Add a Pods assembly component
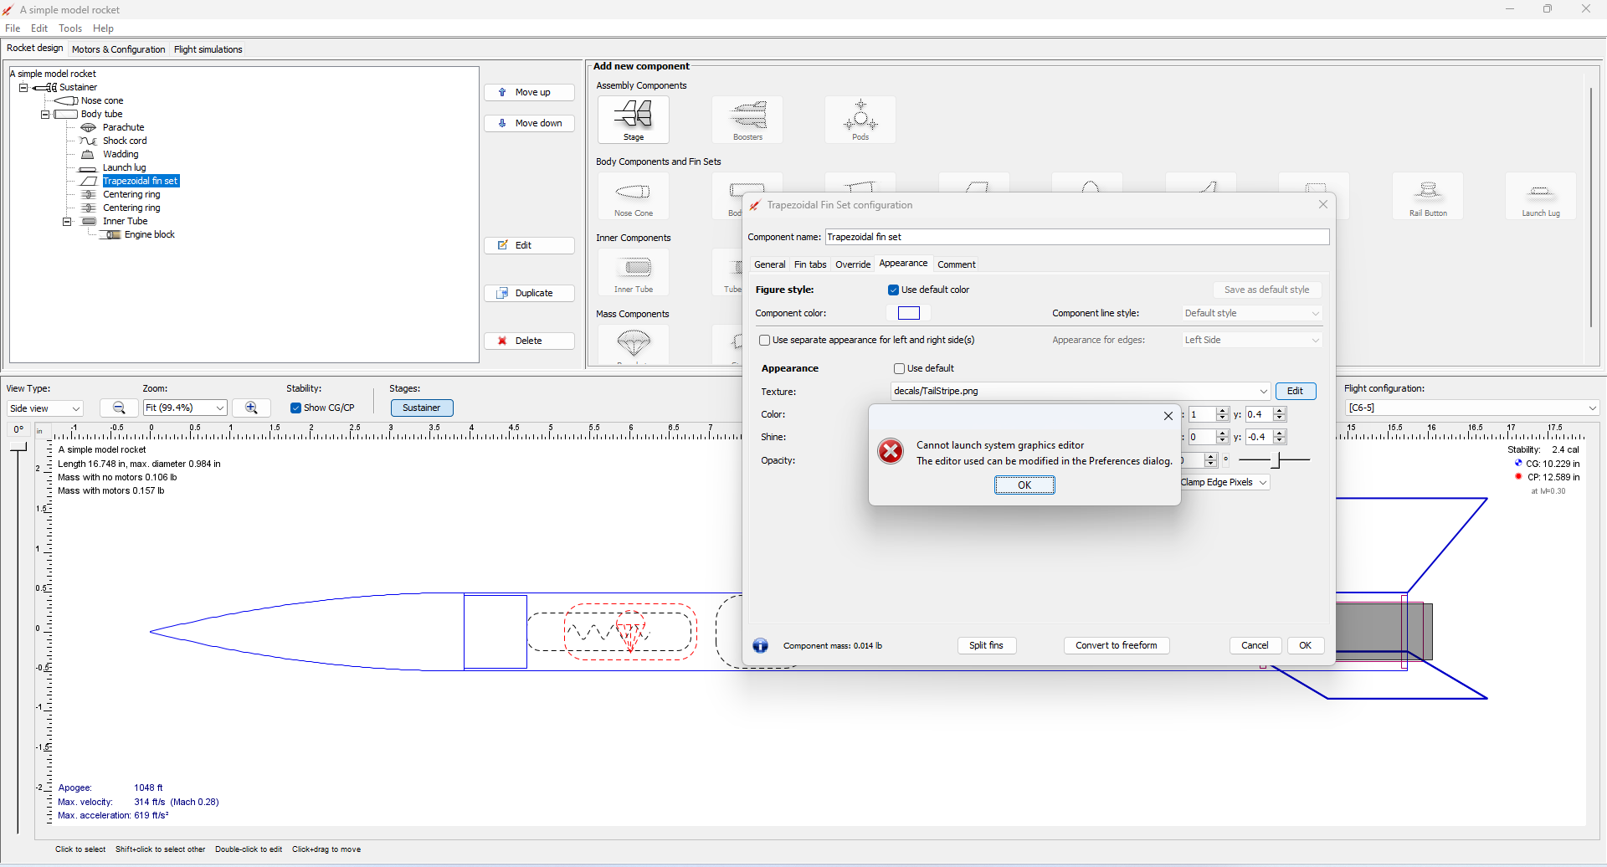The height and width of the screenshot is (867, 1607). (x=860, y=120)
